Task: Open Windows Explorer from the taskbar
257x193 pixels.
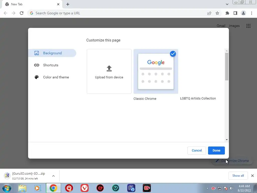Action: (x=22, y=188)
